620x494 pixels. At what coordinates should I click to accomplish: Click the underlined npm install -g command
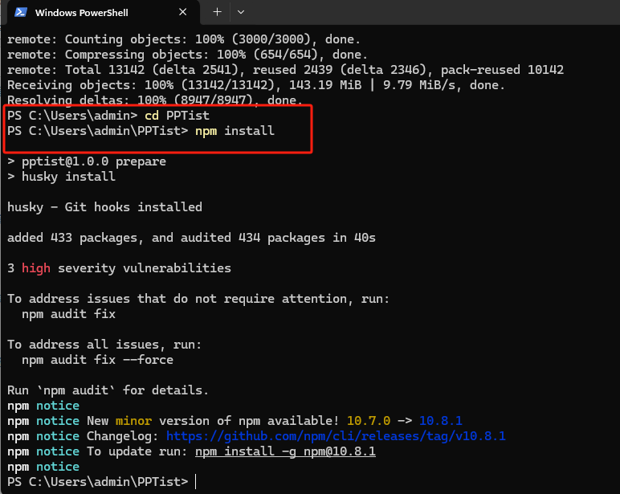285,451
